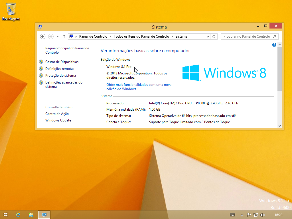
Task: Click the network tray icon
Action: coord(256,215)
